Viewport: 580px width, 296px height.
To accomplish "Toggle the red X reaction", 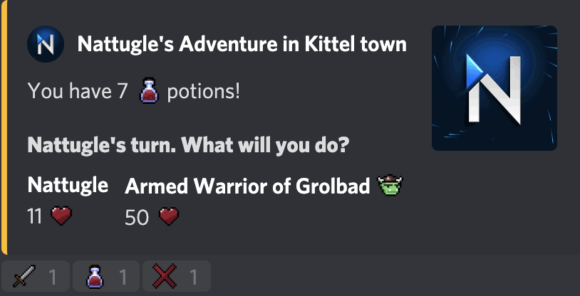I will pyautogui.click(x=176, y=276).
